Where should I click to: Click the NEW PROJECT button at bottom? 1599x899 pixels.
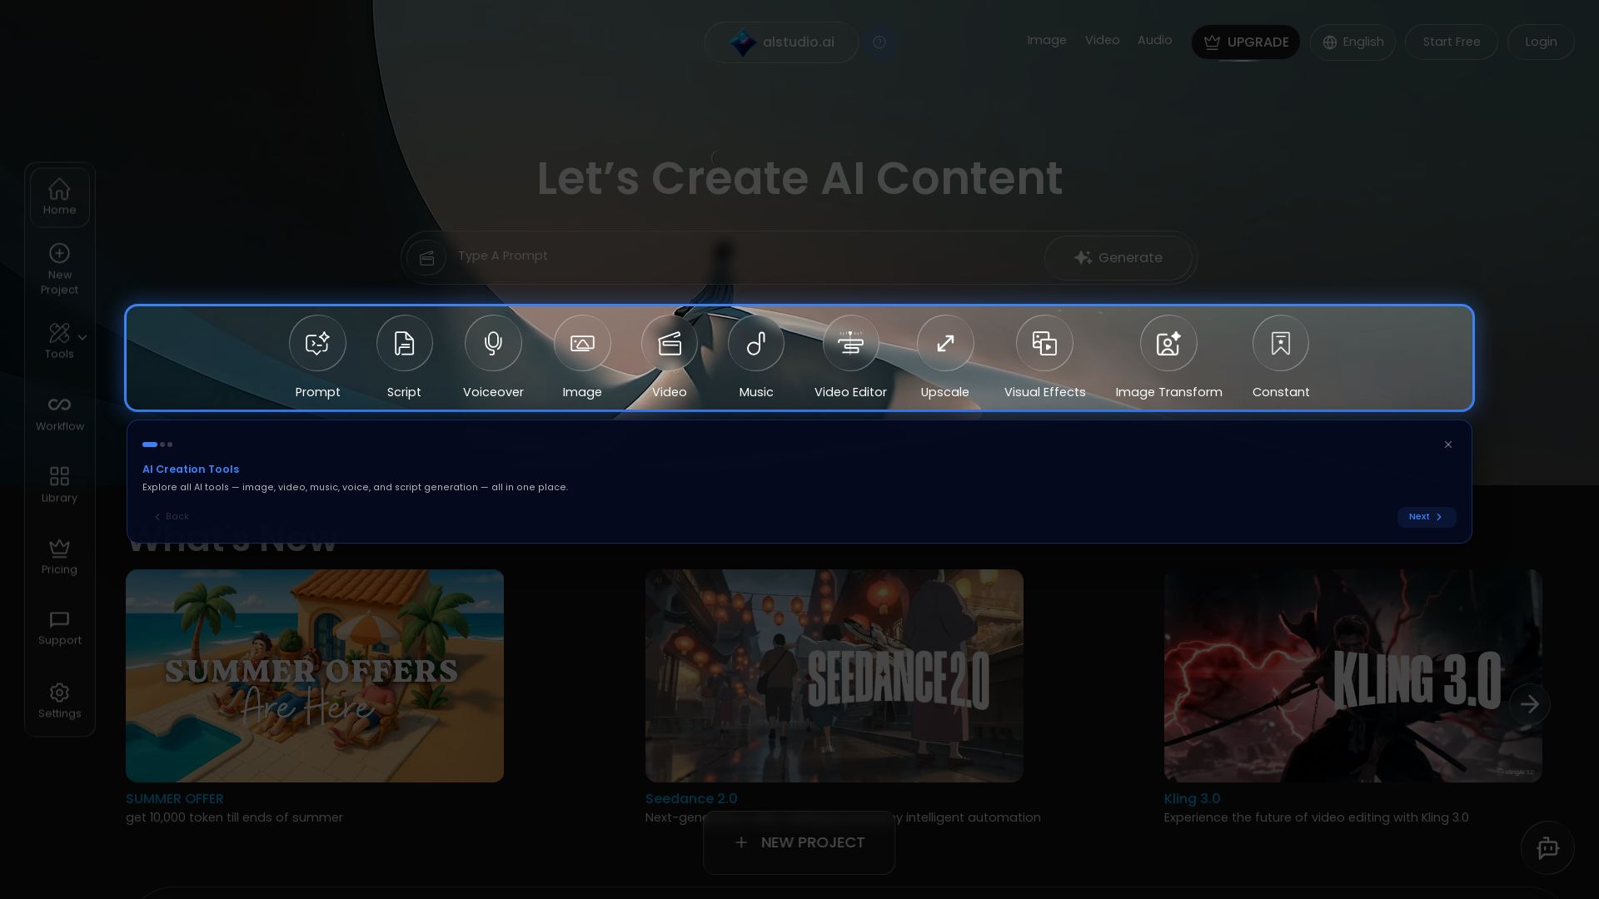tap(799, 843)
